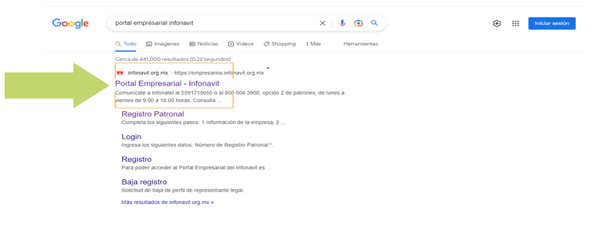Open search by image camera icon
This screenshot has width=605, height=230.
359,23
